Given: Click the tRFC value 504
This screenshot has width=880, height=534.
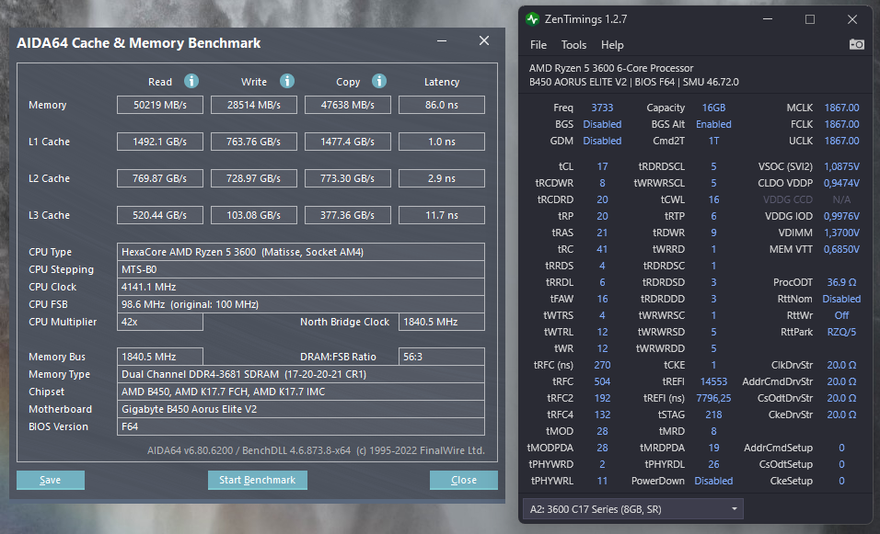Looking at the screenshot, I should tap(602, 381).
